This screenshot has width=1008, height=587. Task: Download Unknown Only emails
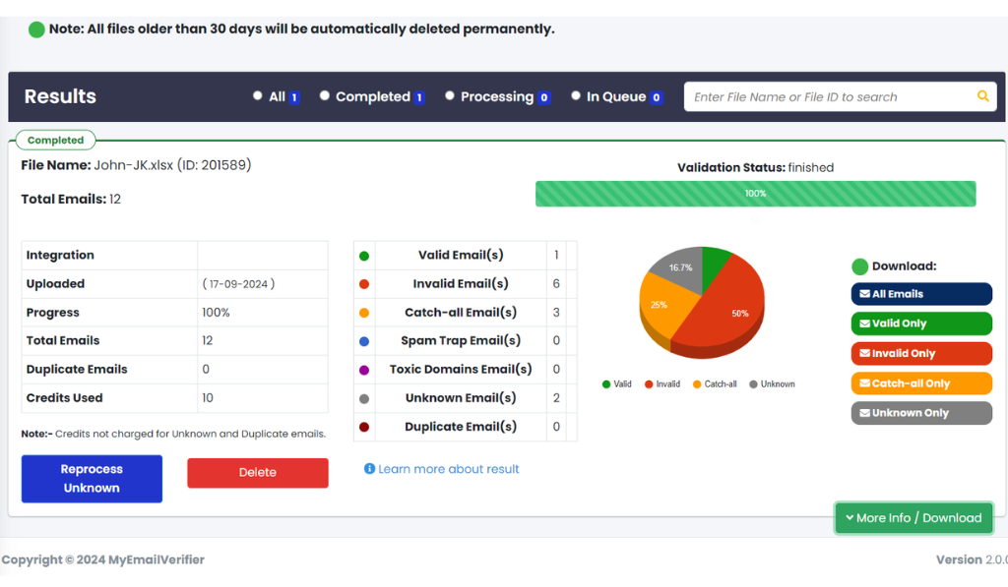pyautogui.click(x=921, y=412)
